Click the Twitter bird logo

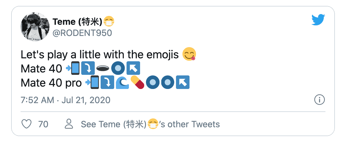coord(318,20)
